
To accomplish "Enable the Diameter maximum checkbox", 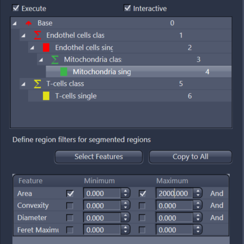I will click(x=142, y=218).
